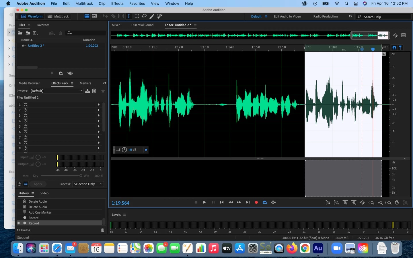Select the Marquee Selection tool
The height and width of the screenshot is (258, 413).
coord(137,16)
